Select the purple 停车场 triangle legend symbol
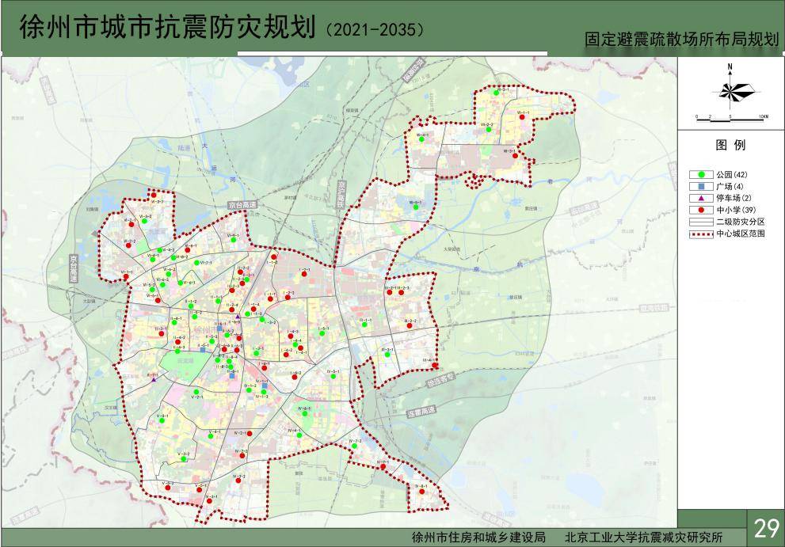Viewport: 785px width, 547px height. coord(702,199)
